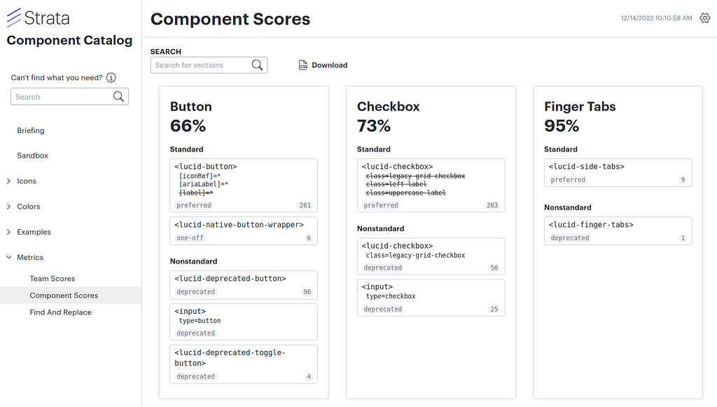This screenshot has height=407, width=717.
Task: Open the lucid-deprecated-button card
Action: click(x=244, y=285)
